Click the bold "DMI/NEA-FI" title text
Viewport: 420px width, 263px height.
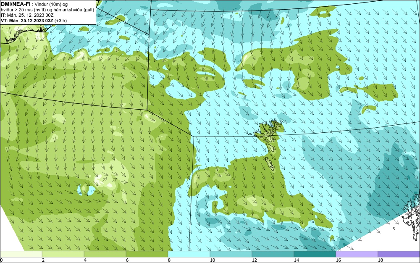16,4
